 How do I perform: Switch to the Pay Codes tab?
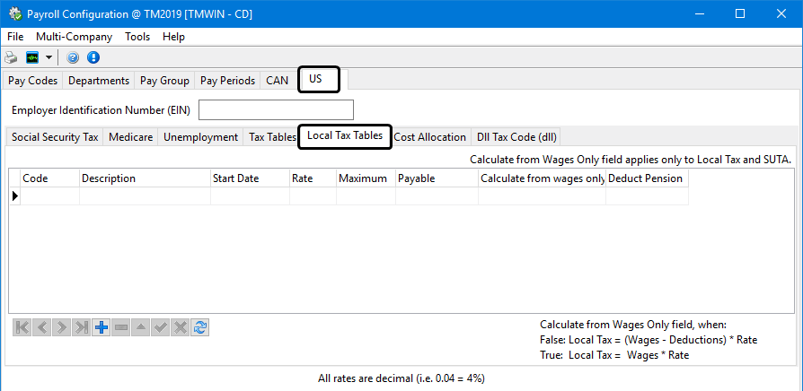33,81
